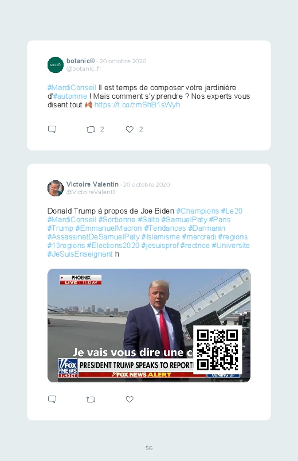298x461 pixels.
Task: Open the #automne hashtag
Action: 70,96
